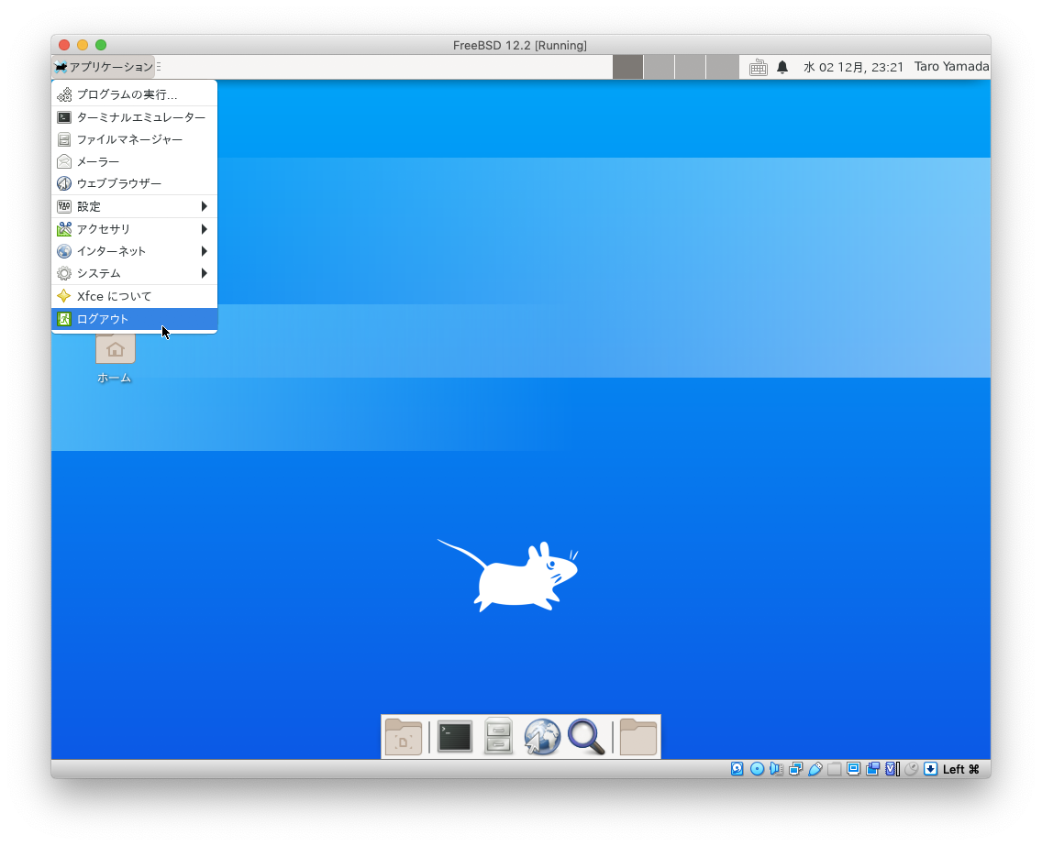This screenshot has width=1042, height=846.
Task: Expand the システム submenu
Action: [x=134, y=273]
